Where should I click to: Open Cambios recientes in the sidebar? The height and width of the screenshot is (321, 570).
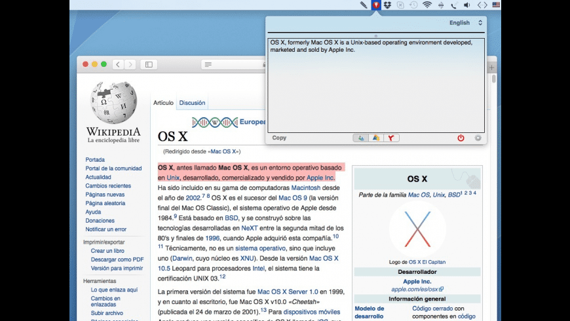108,186
